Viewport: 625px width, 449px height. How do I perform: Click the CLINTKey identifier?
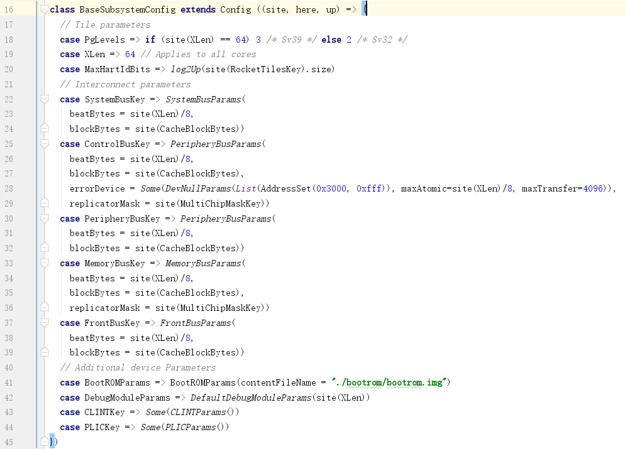pos(104,413)
